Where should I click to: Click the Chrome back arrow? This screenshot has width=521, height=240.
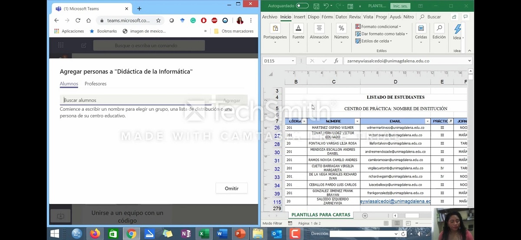click(56, 20)
